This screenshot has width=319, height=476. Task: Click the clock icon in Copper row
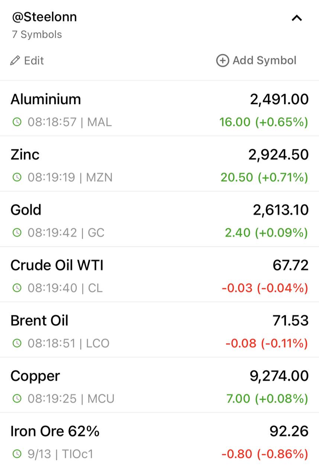(17, 399)
